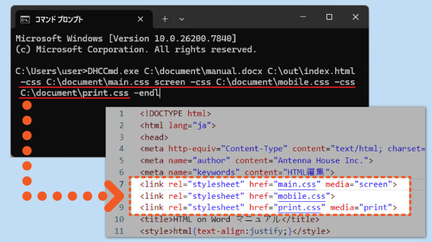This screenshot has height=242, width=432.
Task: Click the Microsoft Corporation copyright line
Action: pos(136,49)
